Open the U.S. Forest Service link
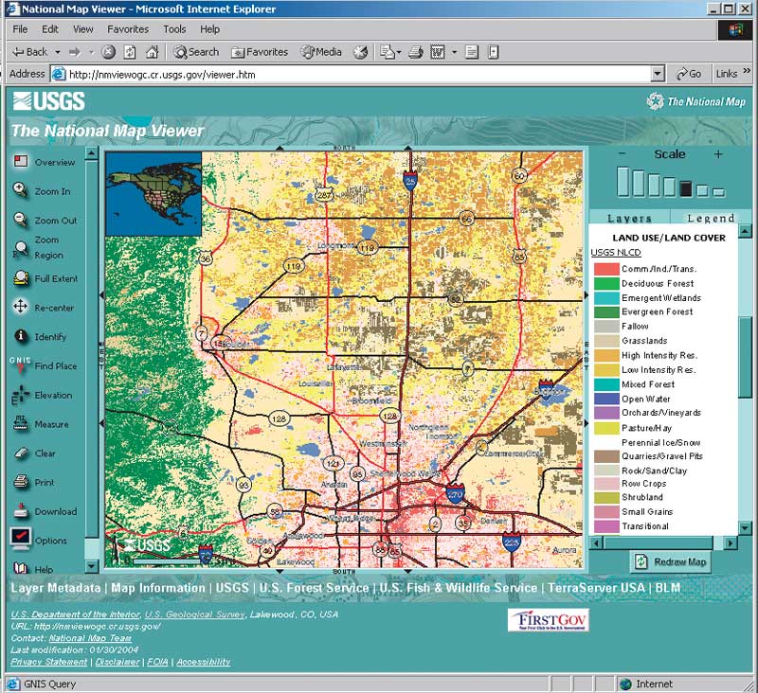 click(315, 588)
